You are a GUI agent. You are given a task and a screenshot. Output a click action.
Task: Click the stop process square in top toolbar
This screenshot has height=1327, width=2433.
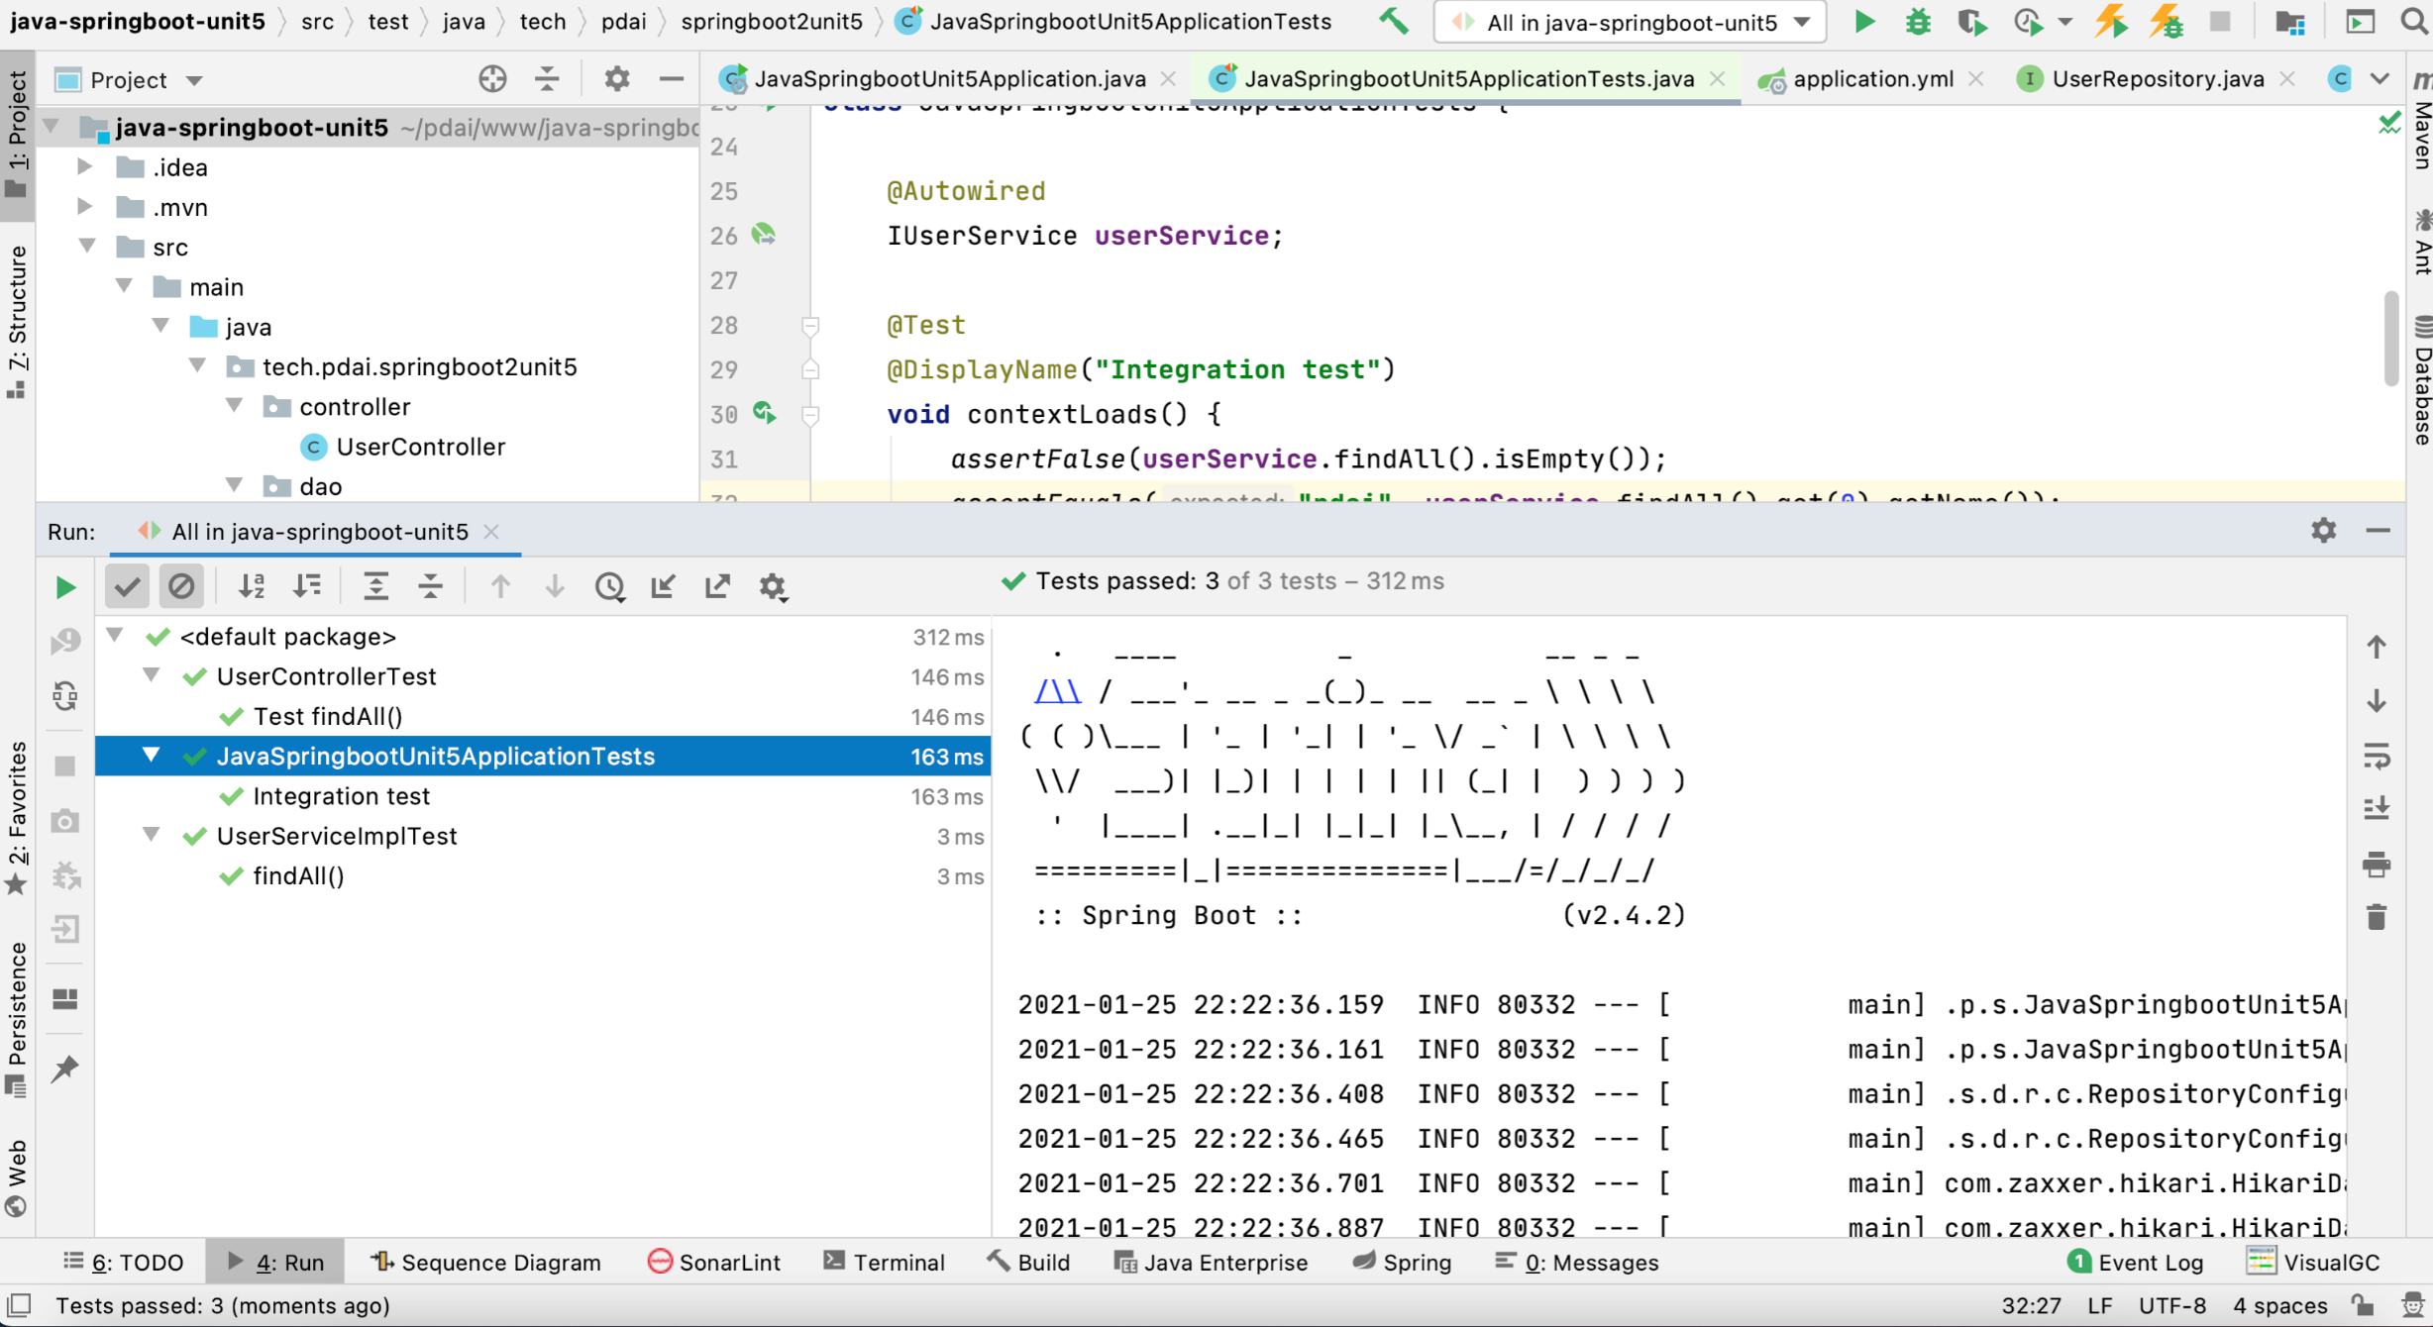click(x=2220, y=21)
